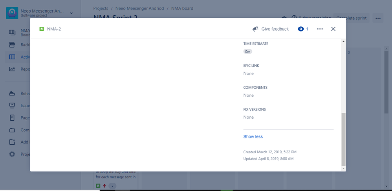Viewport: 392px width, 191px height.
Task: Edit the Epic Link None value
Action: click(x=249, y=73)
